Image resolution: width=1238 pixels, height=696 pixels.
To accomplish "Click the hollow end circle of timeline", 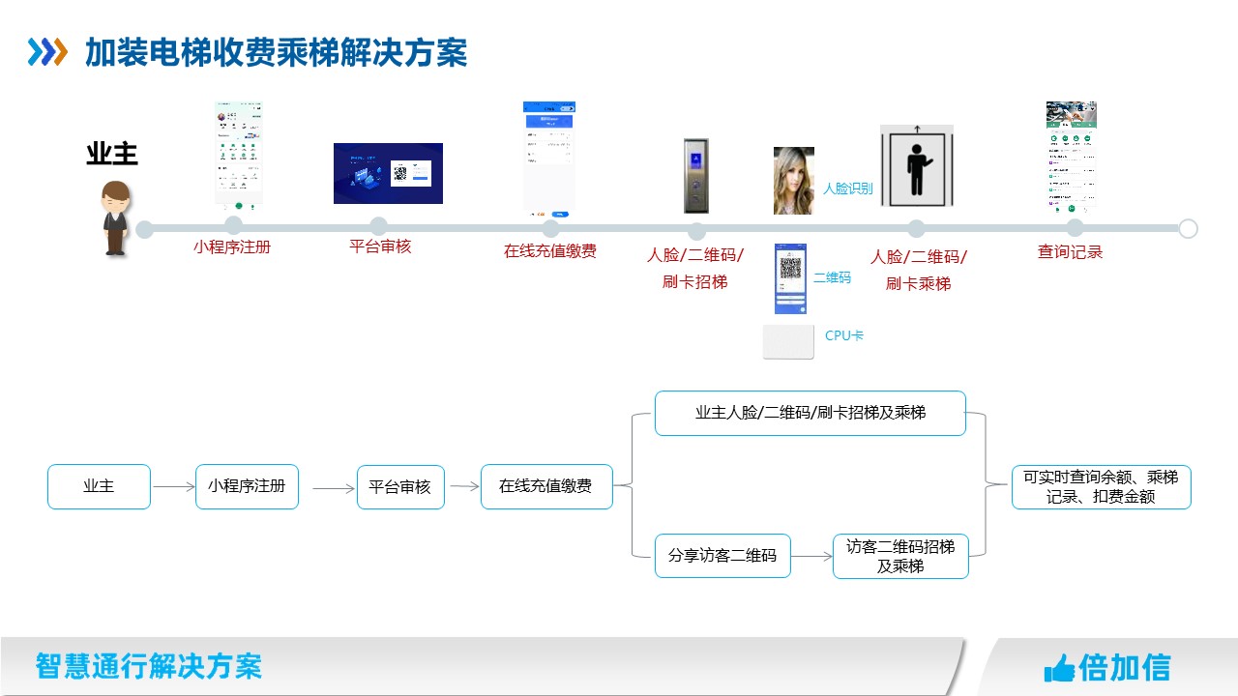I will 1189,229.
